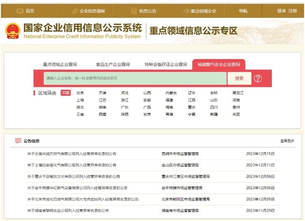Click the date 2023年11月29日

[260, 210]
